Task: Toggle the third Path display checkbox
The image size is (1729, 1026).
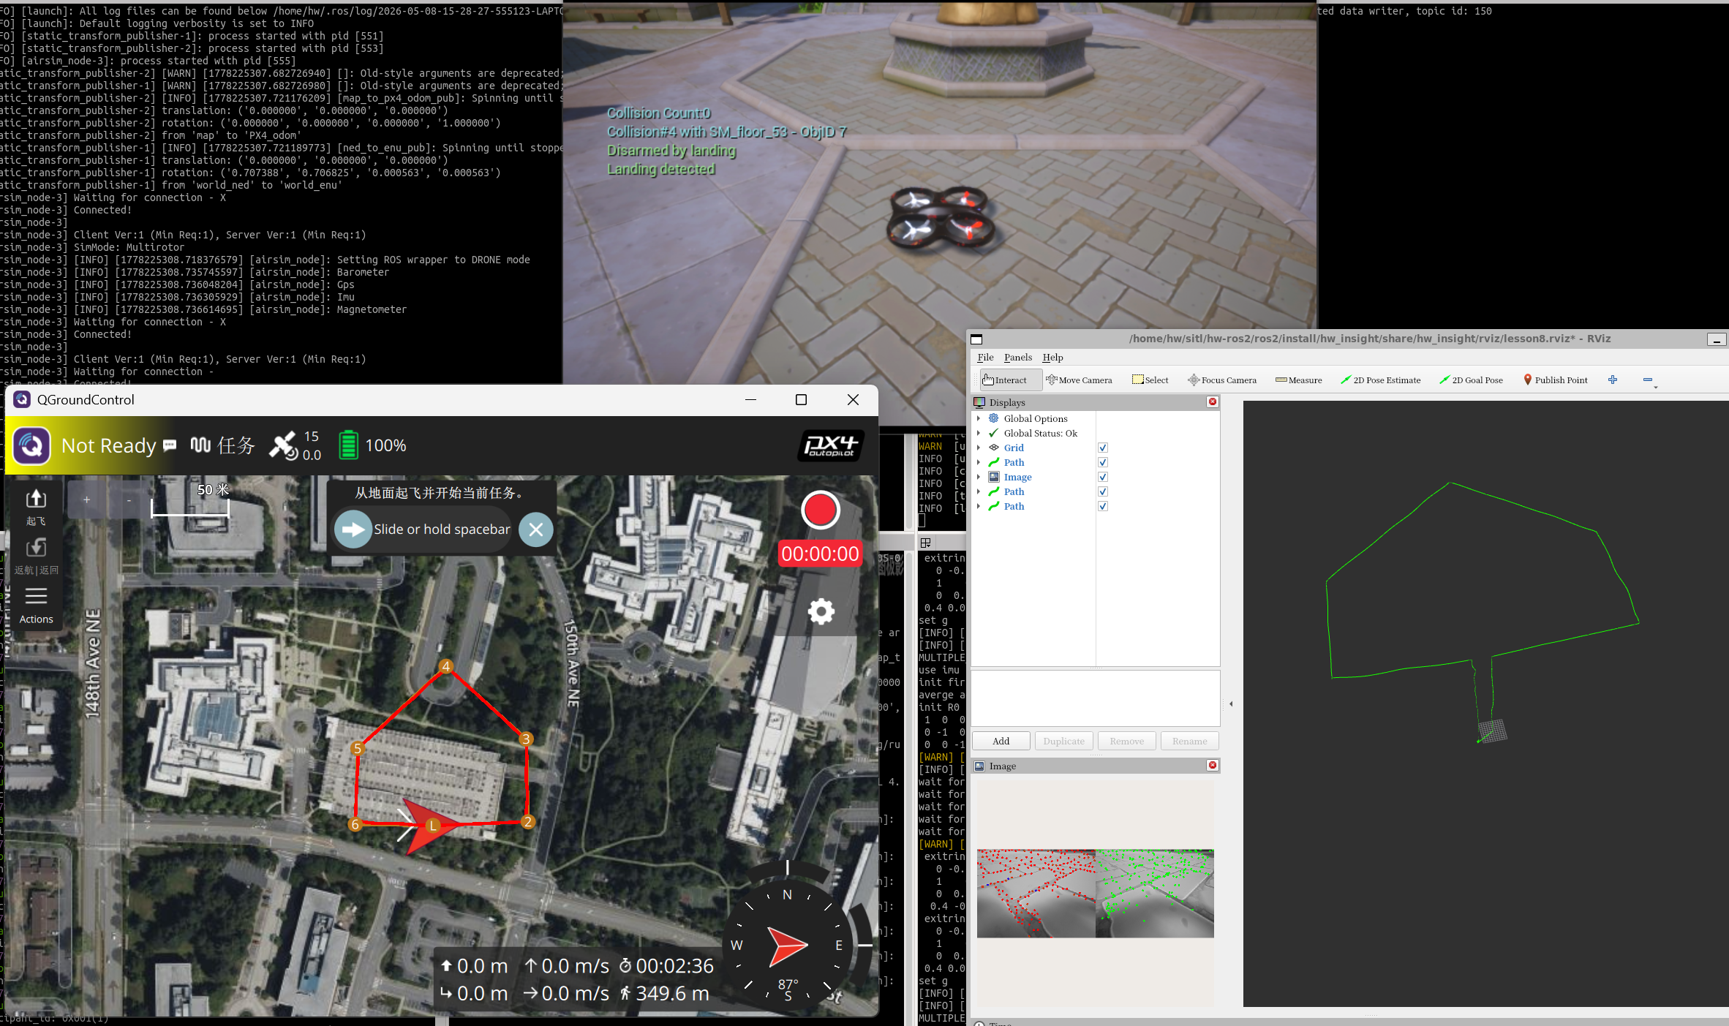Action: (1103, 506)
